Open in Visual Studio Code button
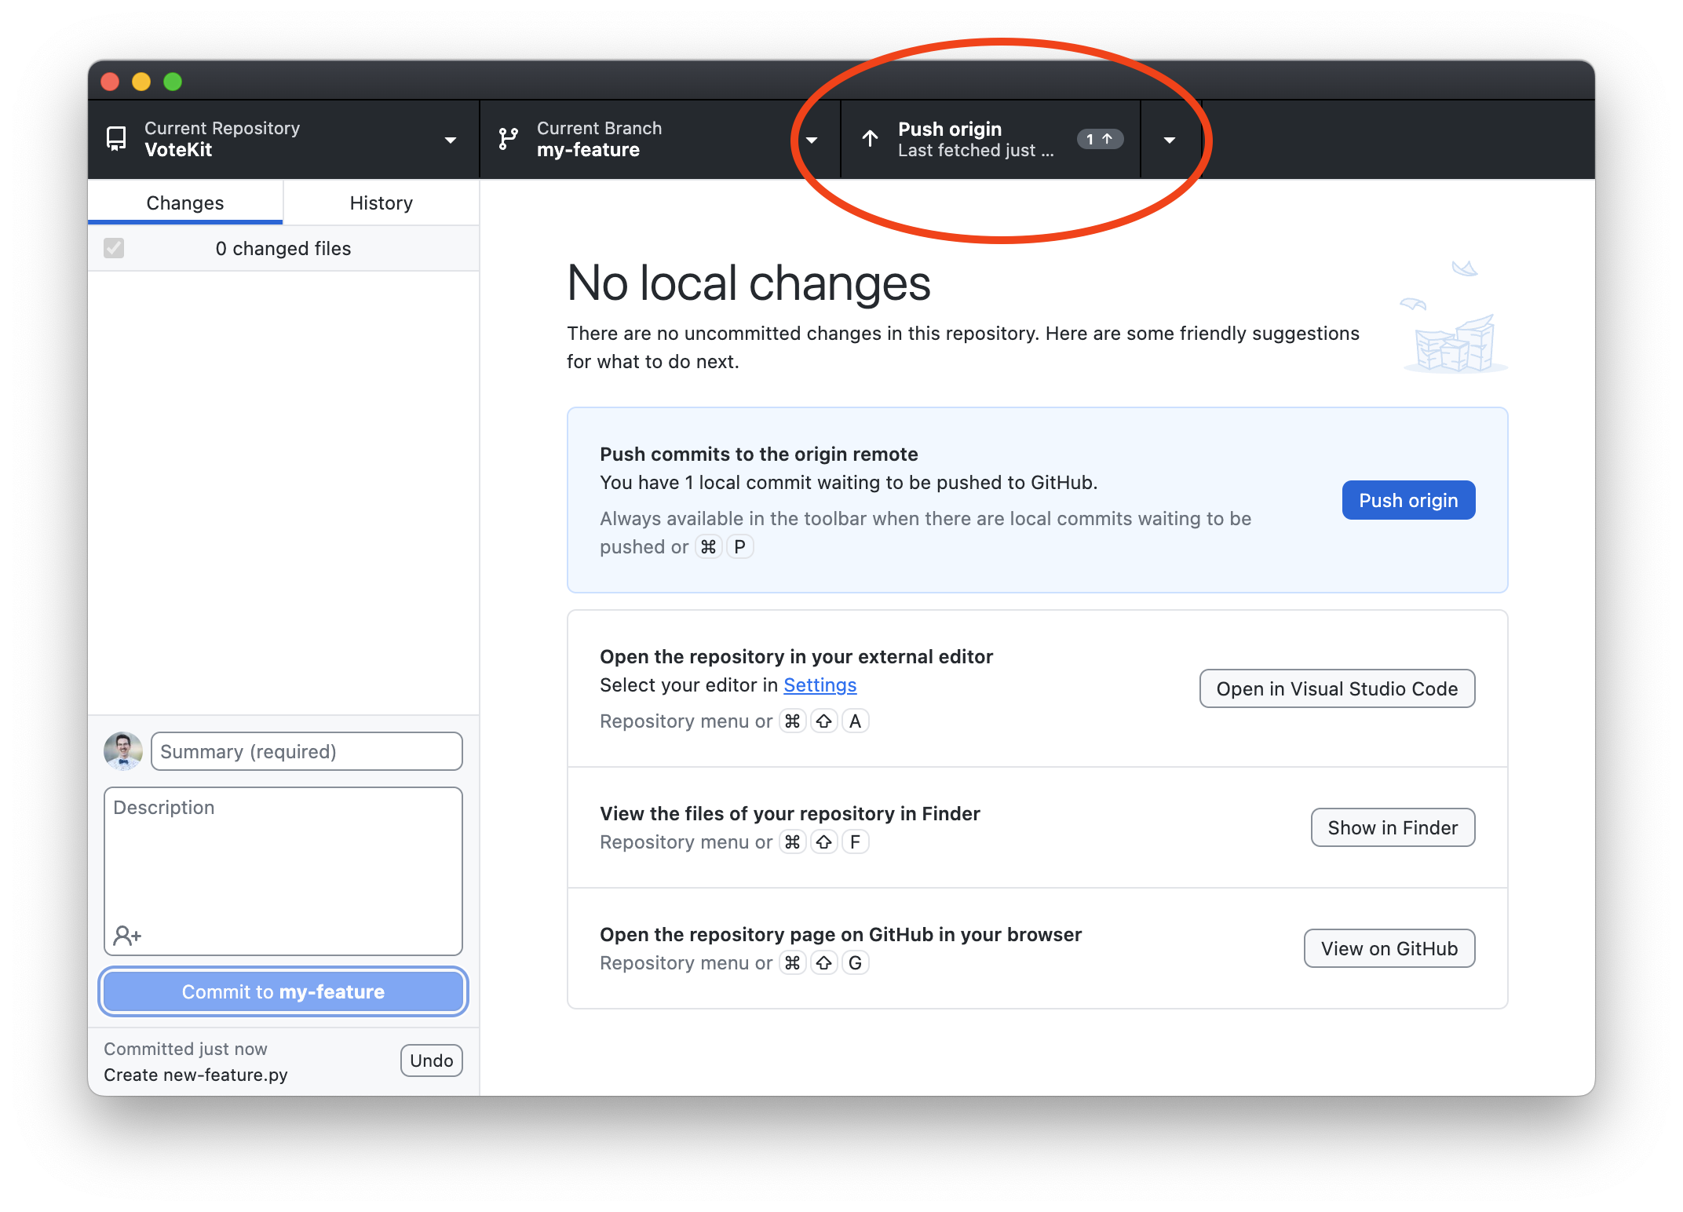 pos(1337,688)
